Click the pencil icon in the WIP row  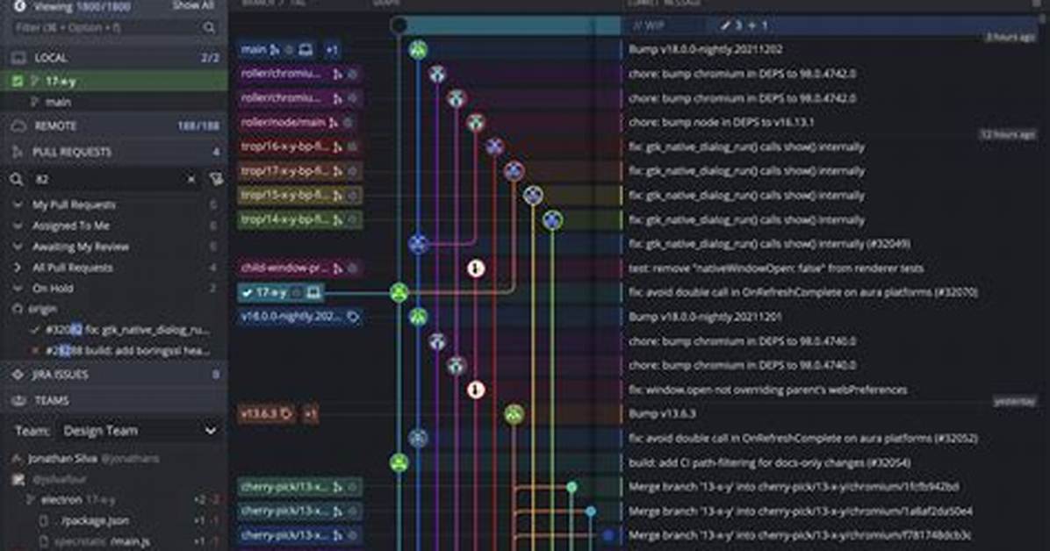(x=724, y=25)
